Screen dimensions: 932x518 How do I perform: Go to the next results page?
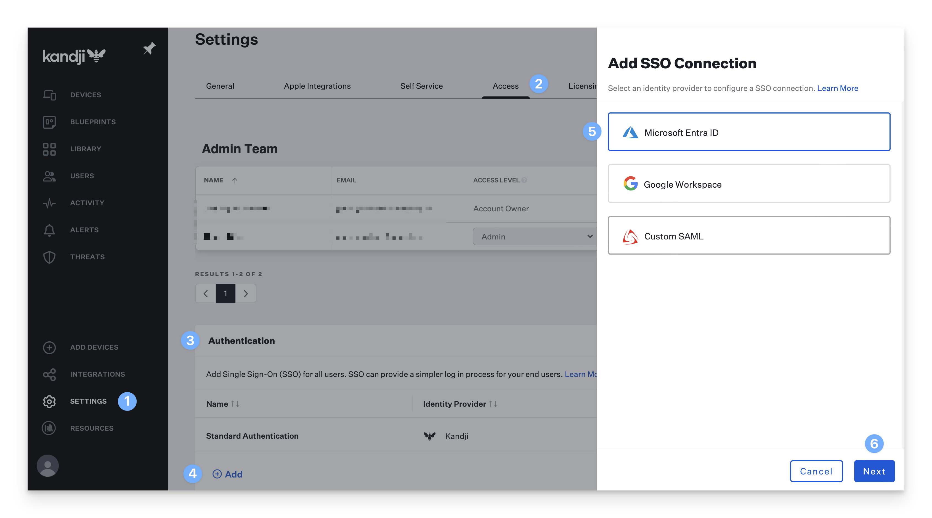tap(246, 293)
